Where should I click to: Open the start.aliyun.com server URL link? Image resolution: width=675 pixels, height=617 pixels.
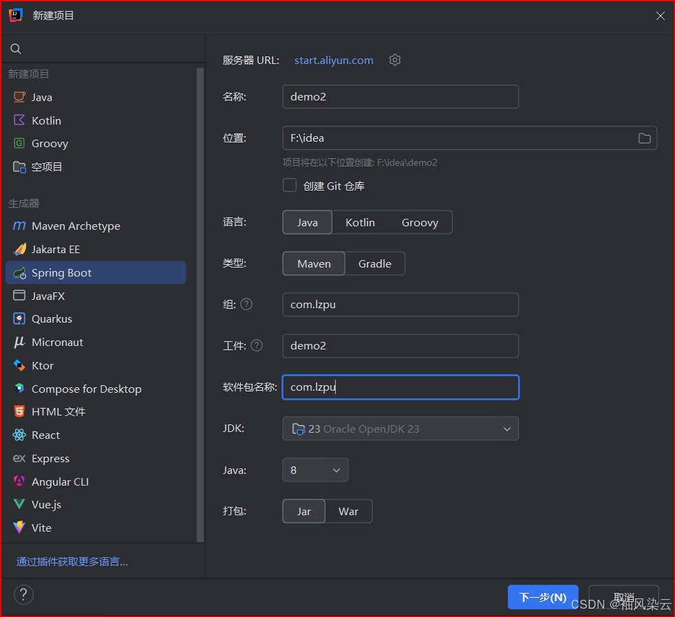coord(334,61)
